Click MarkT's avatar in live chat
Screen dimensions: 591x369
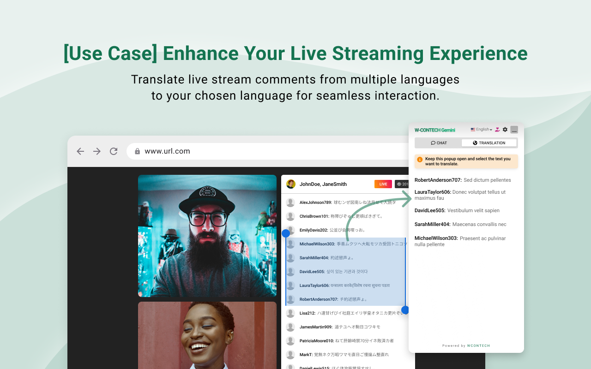click(290, 355)
